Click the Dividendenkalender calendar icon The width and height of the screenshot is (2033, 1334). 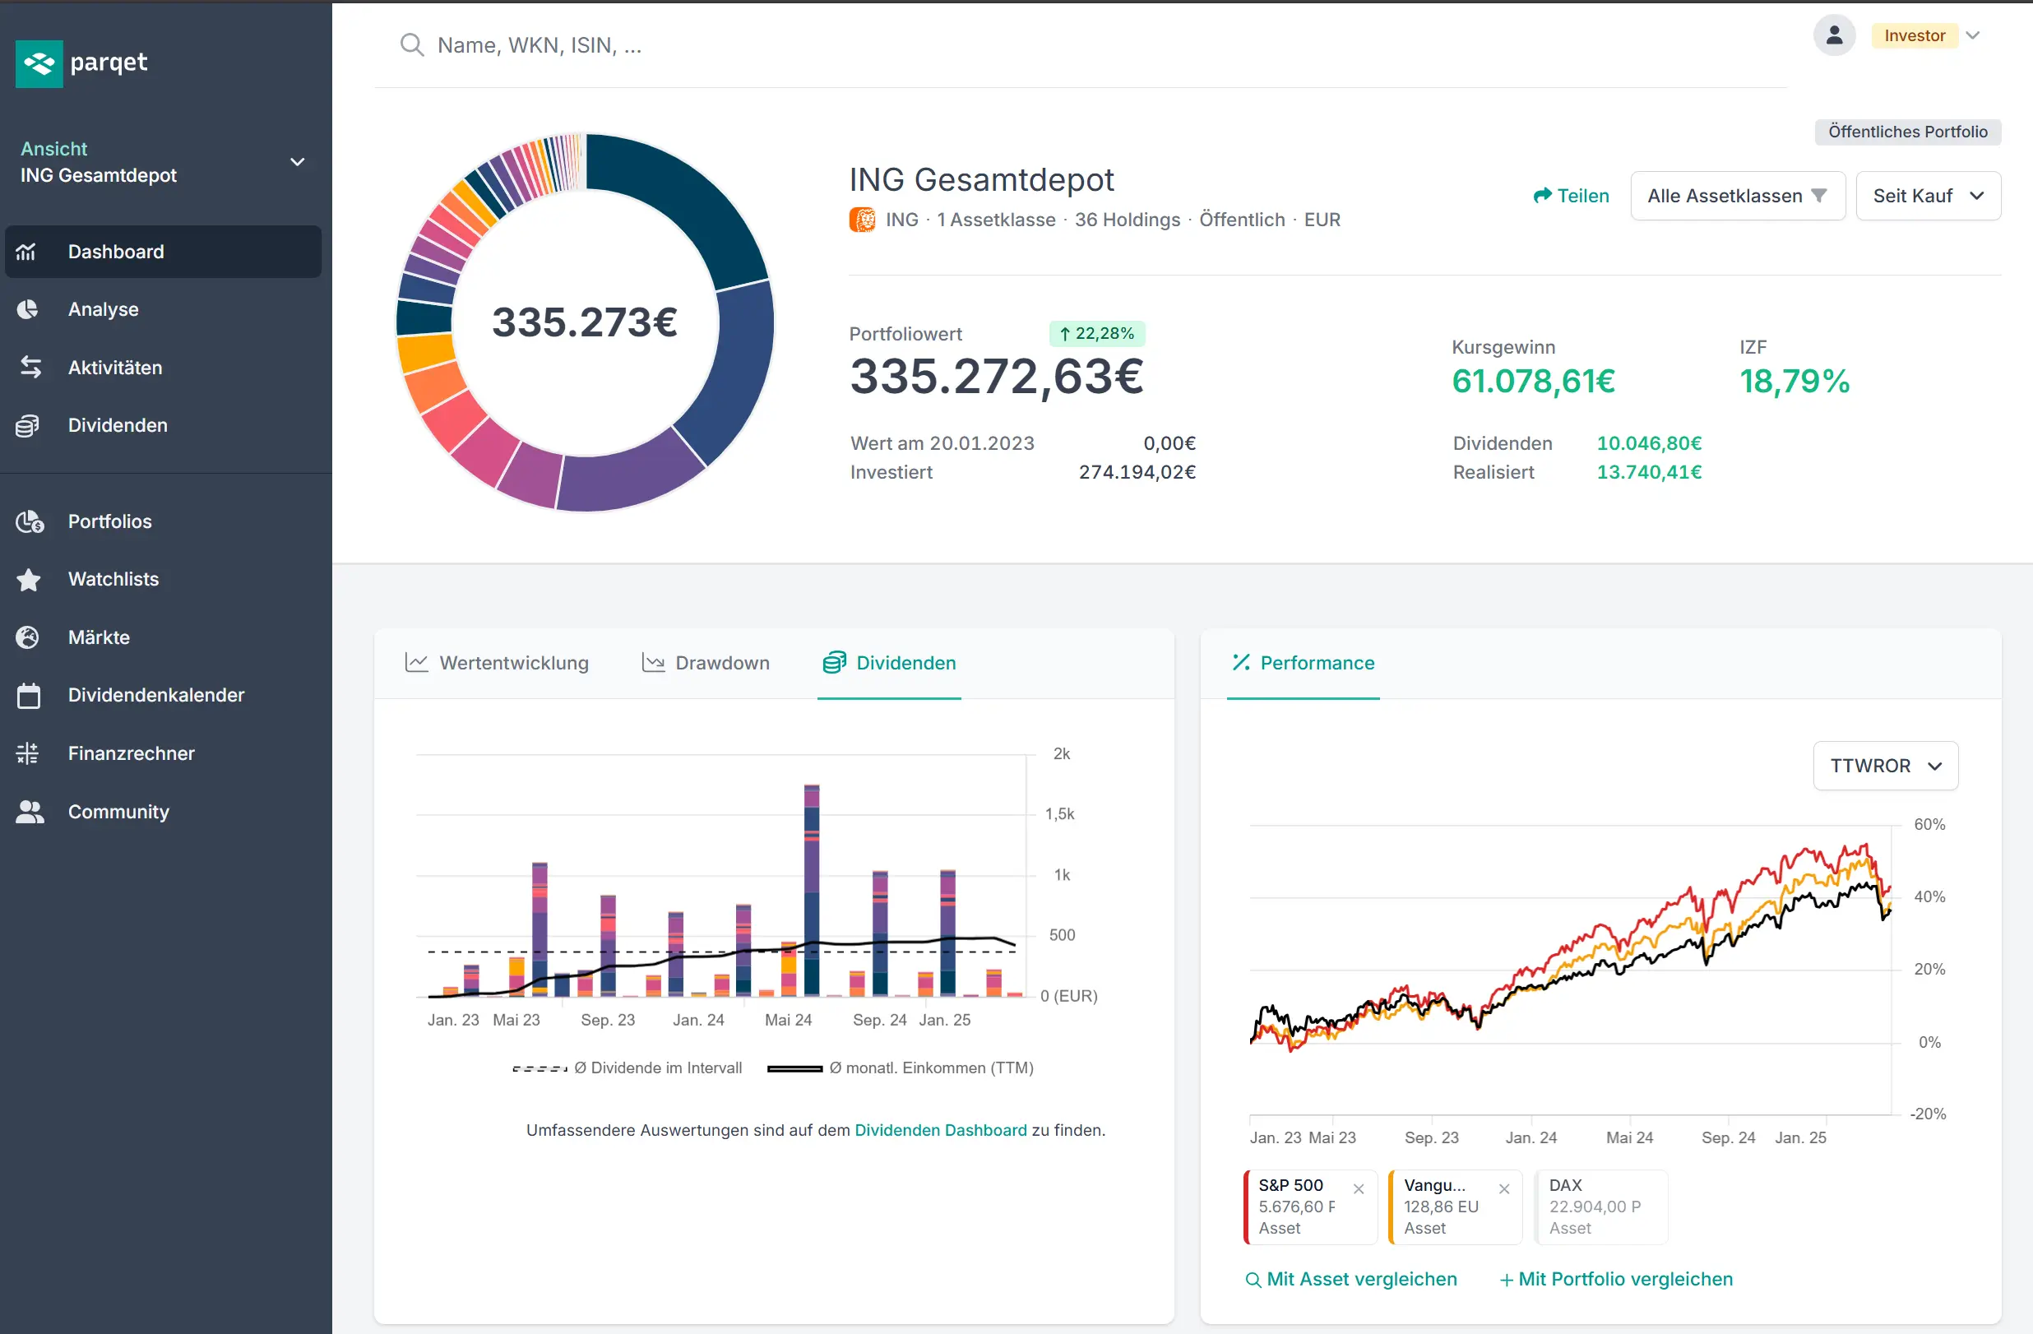point(28,695)
